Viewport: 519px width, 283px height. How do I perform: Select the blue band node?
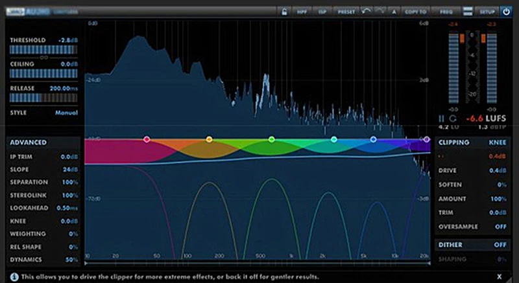pos(374,139)
